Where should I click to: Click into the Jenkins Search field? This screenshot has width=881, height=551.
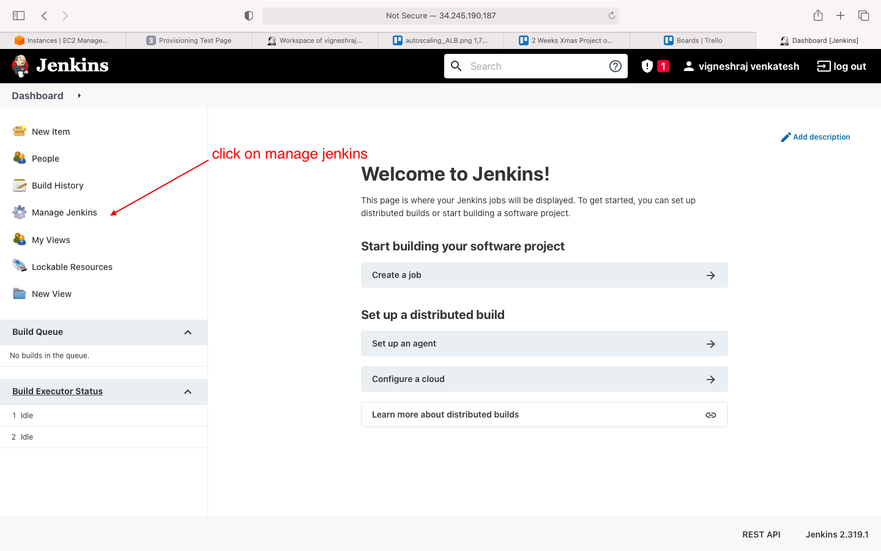(536, 66)
